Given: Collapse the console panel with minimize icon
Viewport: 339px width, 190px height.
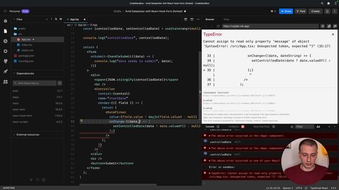Looking at the screenshot, I should 335,127.
